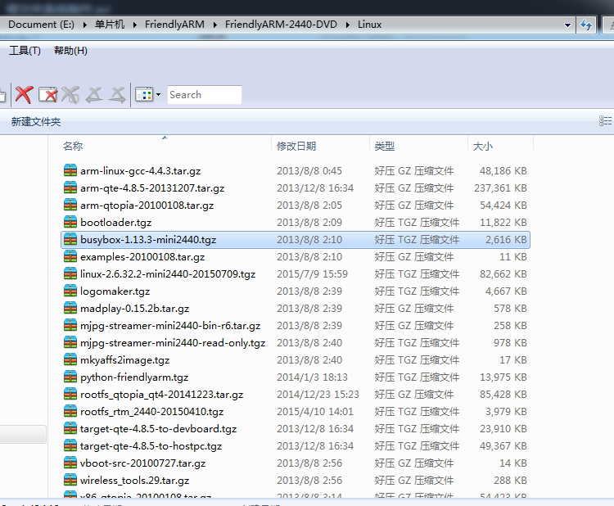The width and height of the screenshot is (614, 506).
Task: Expand the arrow after FriendlyARM breadcrumb
Action: tap(215, 25)
